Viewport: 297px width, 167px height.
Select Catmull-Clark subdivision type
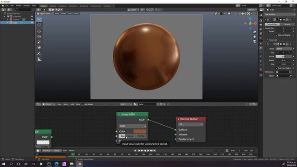(272, 24)
